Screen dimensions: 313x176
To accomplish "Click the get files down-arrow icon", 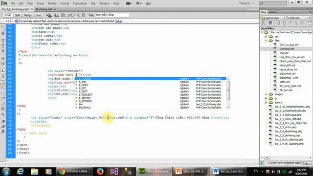I will point(278,23).
